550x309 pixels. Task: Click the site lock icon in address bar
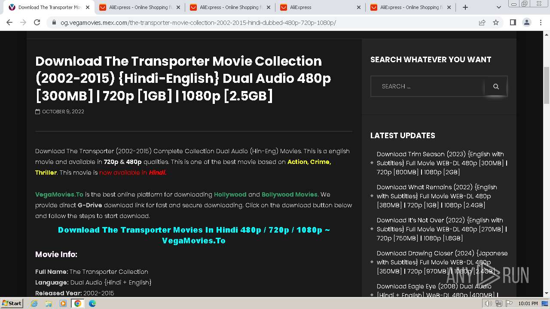coord(54,23)
